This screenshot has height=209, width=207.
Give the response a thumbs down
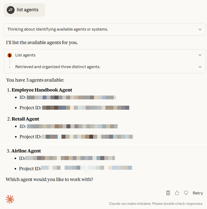[186, 193]
